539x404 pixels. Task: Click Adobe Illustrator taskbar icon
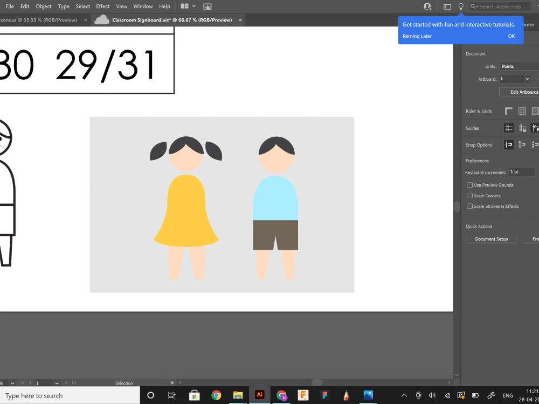point(260,395)
